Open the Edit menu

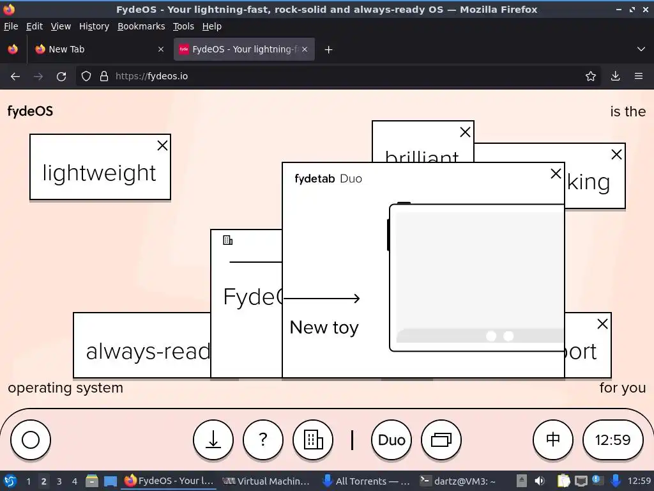[x=34, y=26]
